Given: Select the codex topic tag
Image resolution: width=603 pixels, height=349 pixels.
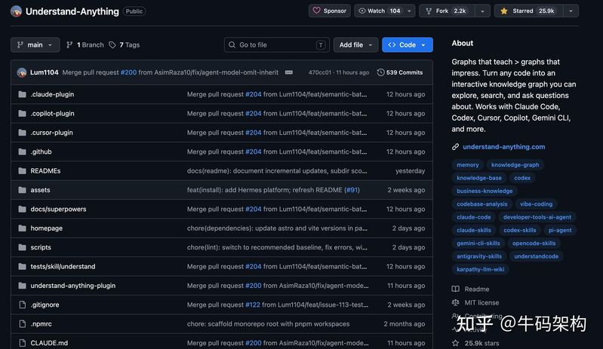Looking at the screenshot, I should click(522, 178).
